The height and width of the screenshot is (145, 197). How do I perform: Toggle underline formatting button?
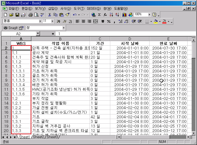70,21
